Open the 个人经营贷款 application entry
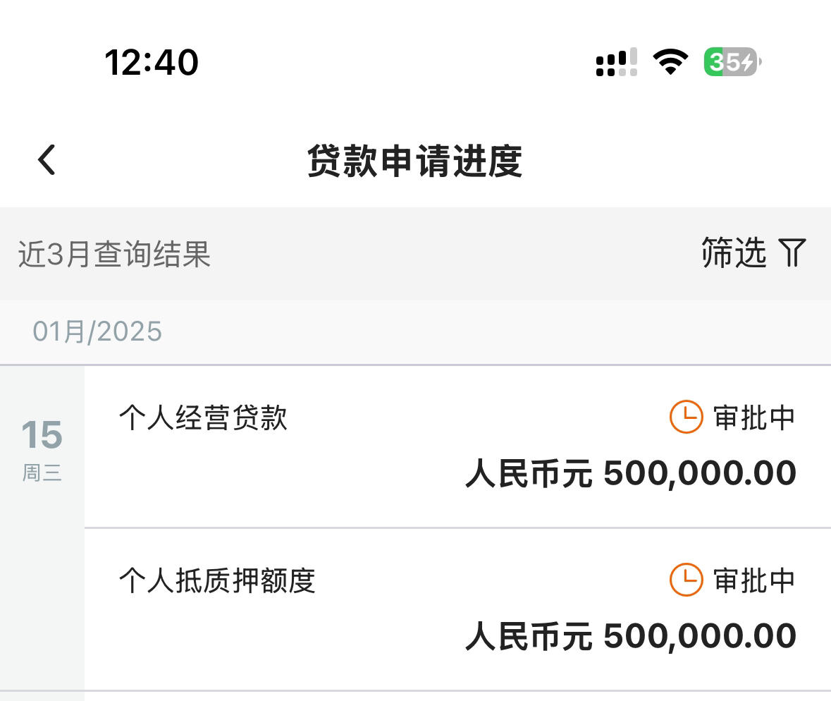Viewport: 831px width, 701px height. [x=457, y=446]
